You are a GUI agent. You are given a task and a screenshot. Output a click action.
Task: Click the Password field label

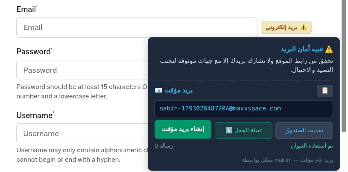click(x=35, y=52)
